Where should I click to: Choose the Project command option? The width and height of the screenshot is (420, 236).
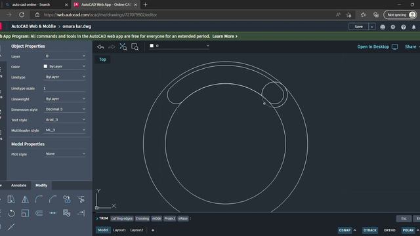pyautogui.click(x=169, y=218)
